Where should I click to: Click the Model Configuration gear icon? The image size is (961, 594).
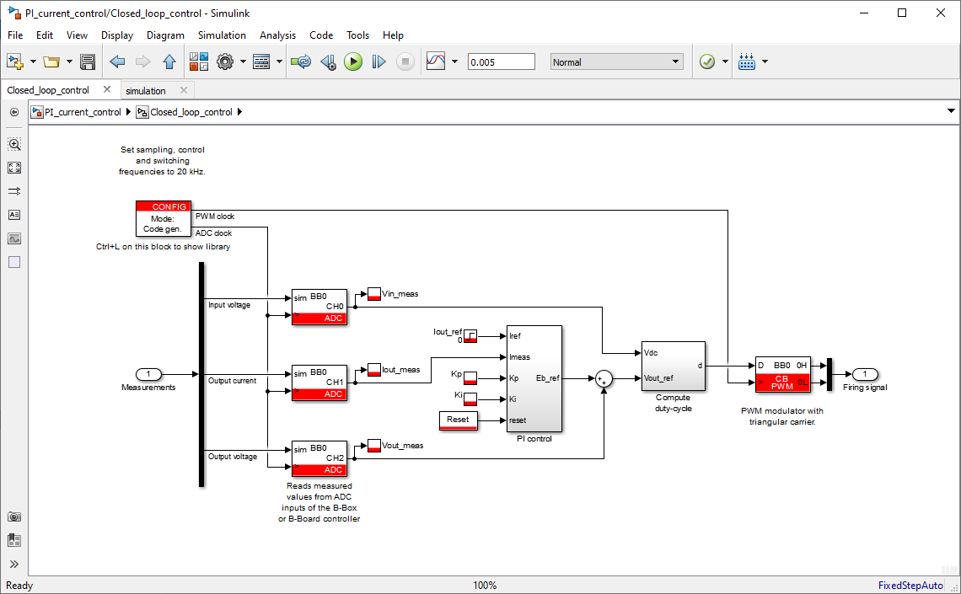coord(225,62)
